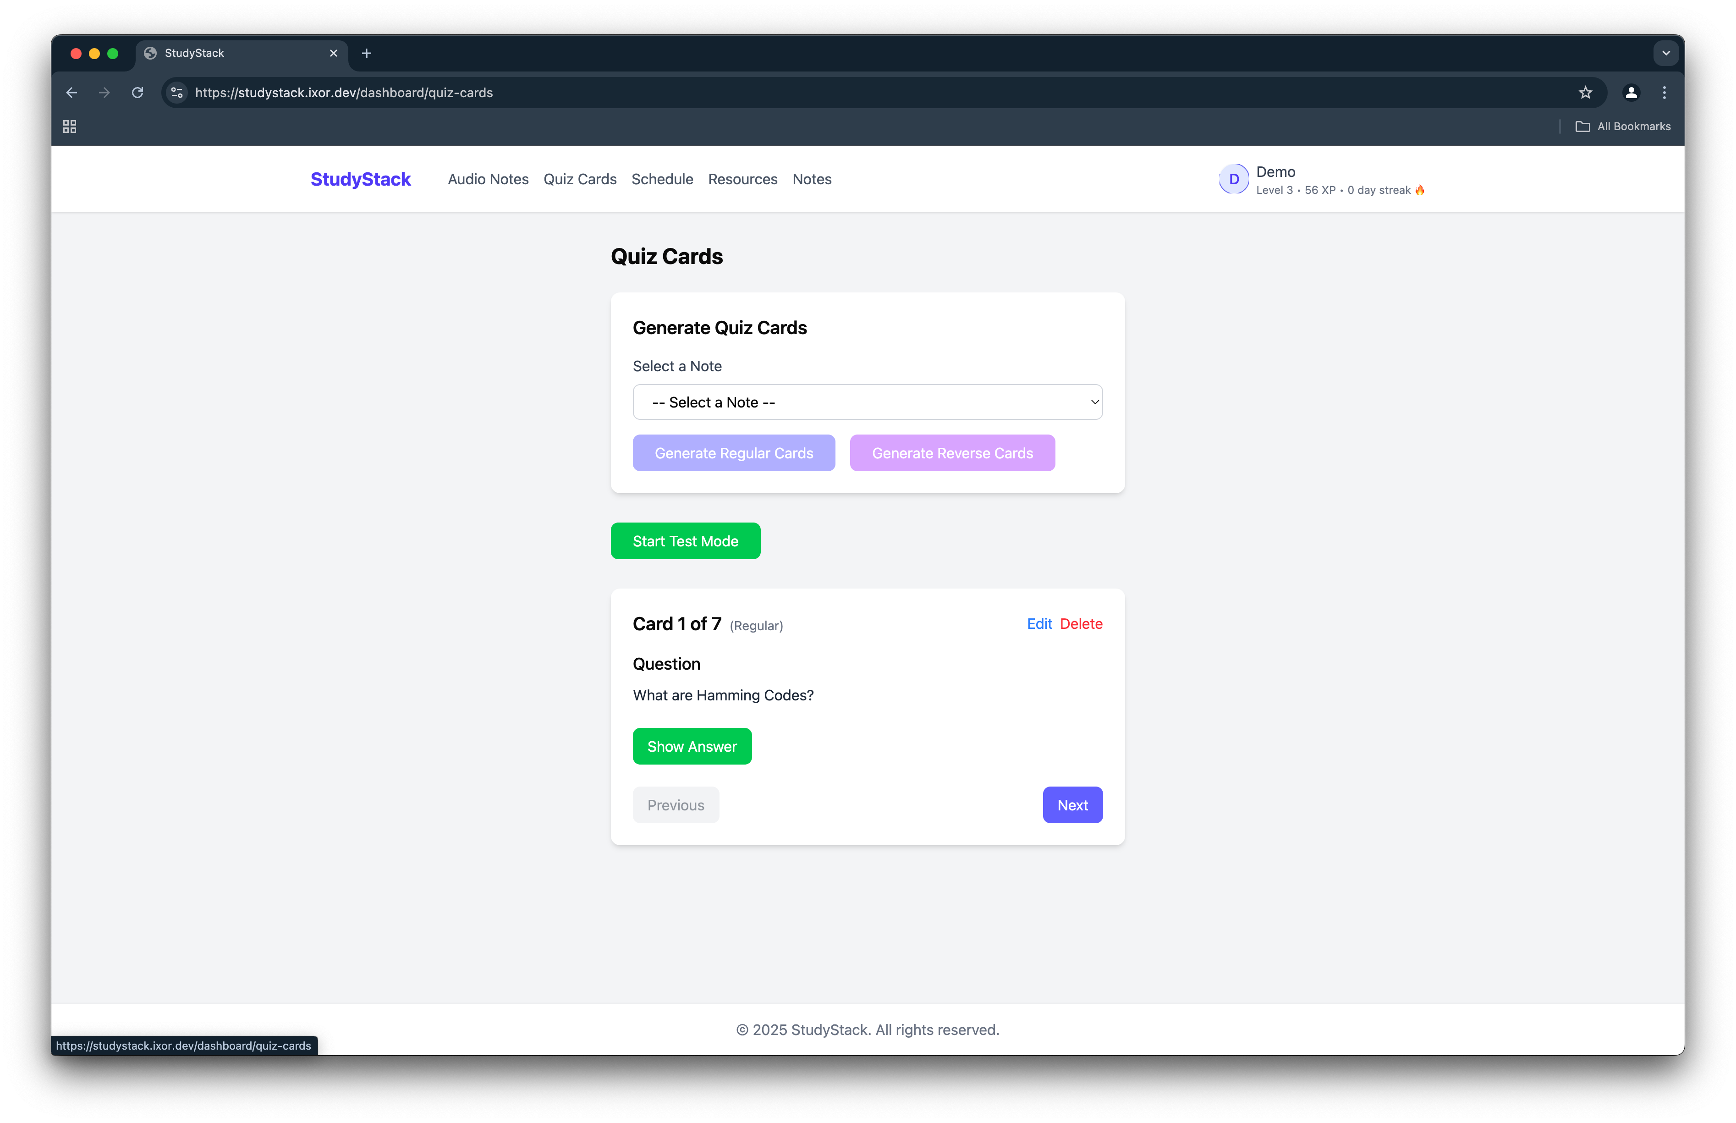Click the browser back arrow icon
This screenshot has width=1736, height=1123.
(x=71, y=93)
